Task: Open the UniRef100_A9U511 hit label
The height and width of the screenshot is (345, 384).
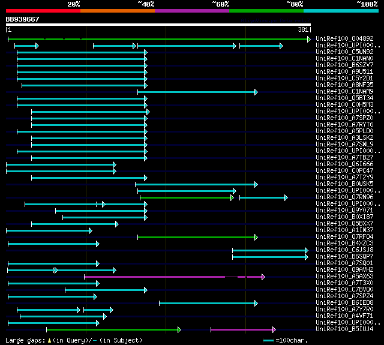Action: pyautogui.click(x=344, y=72)
